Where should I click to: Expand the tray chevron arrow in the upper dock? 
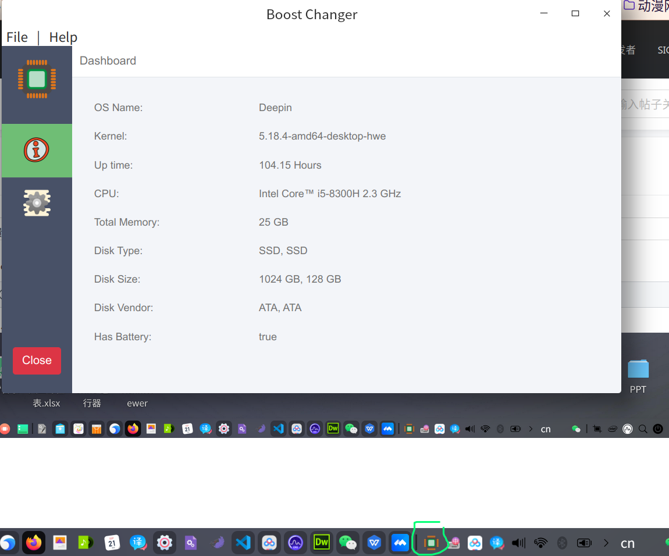click(531, 429)
